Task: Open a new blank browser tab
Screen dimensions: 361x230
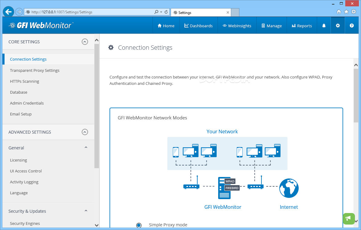Action: 235,12
